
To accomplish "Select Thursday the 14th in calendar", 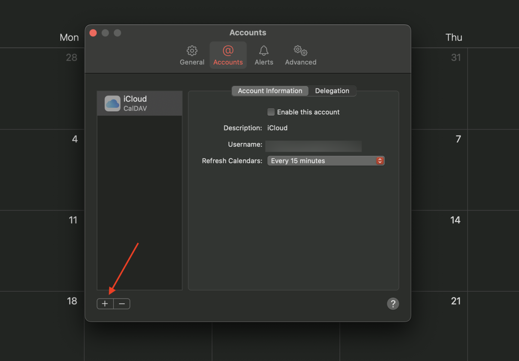I will (x=455, y=220).
